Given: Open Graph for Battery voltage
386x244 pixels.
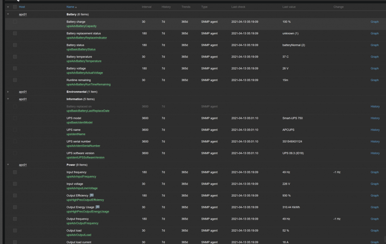Looking at the screenshot, I should [x=374, y=68].
